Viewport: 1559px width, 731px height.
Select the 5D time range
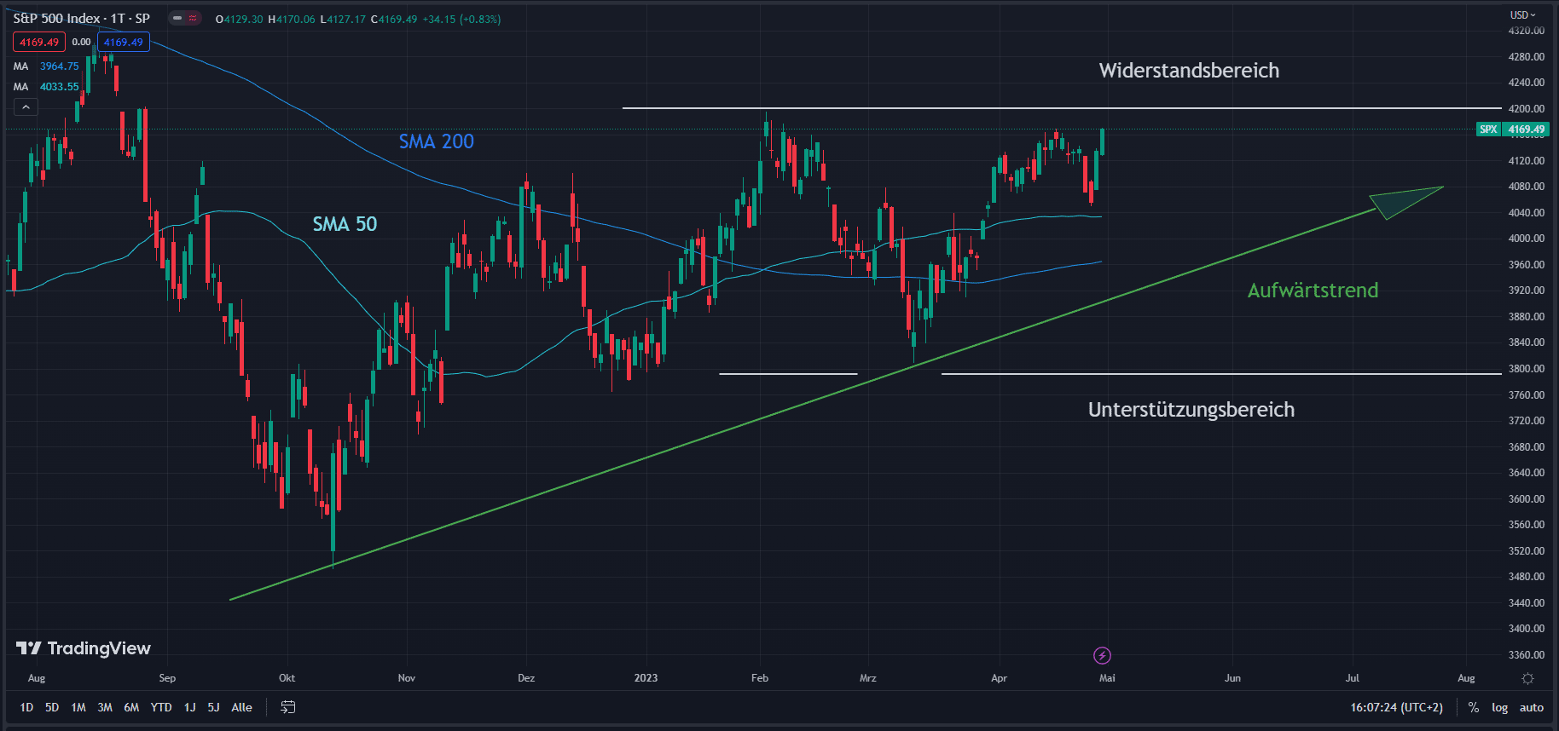(52, 707)
